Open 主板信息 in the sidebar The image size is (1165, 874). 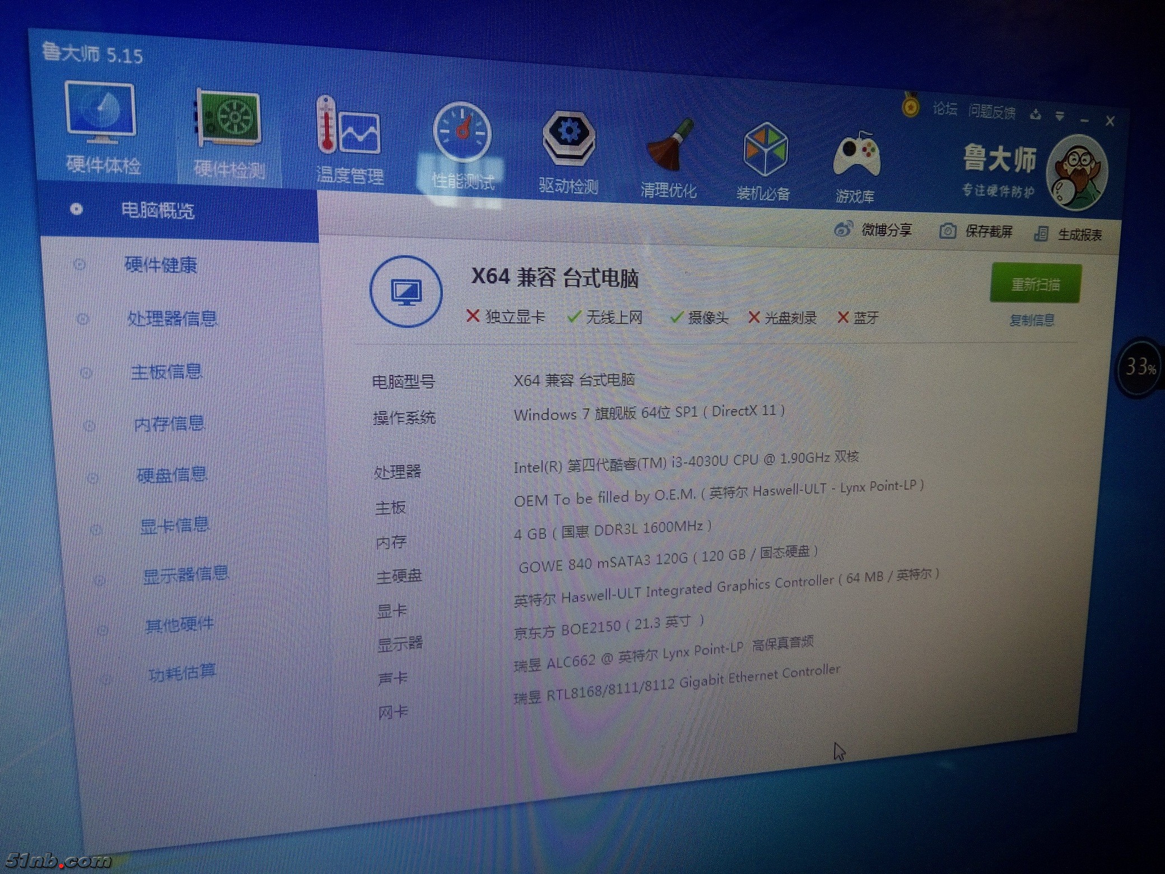click(166, 371)
